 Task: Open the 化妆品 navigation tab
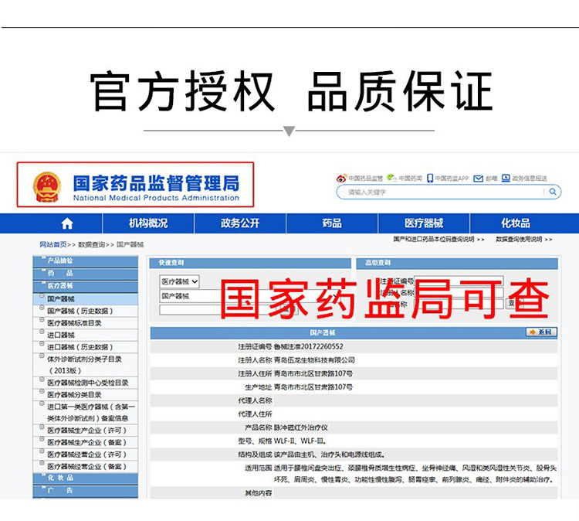516,223
